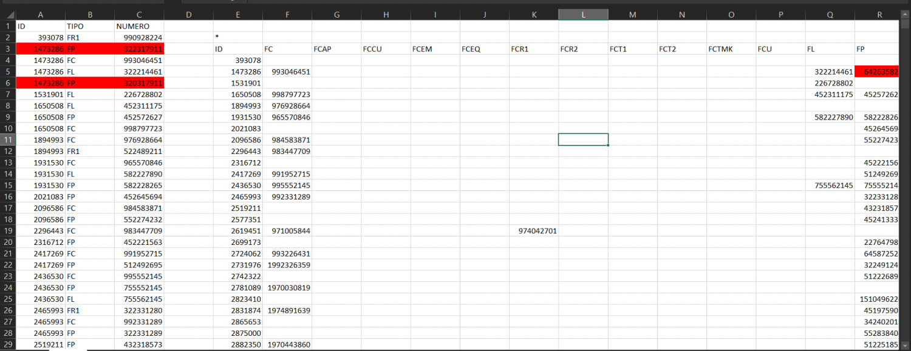Viewport: 911px width, 351px height.
Task: Click the 'NUMERO' header cell
Action: tap(139, 26)
